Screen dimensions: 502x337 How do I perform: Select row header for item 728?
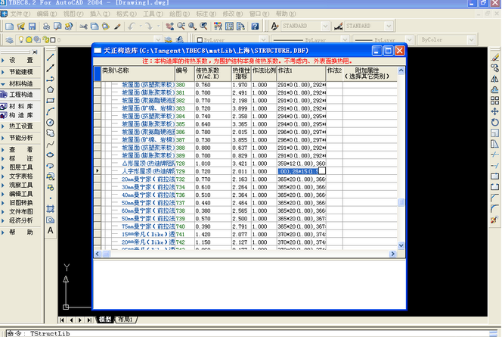coord(98,164)
